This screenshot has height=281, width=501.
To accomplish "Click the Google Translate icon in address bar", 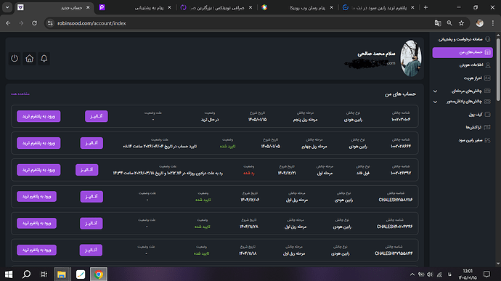I will click(x=438, y=23).
